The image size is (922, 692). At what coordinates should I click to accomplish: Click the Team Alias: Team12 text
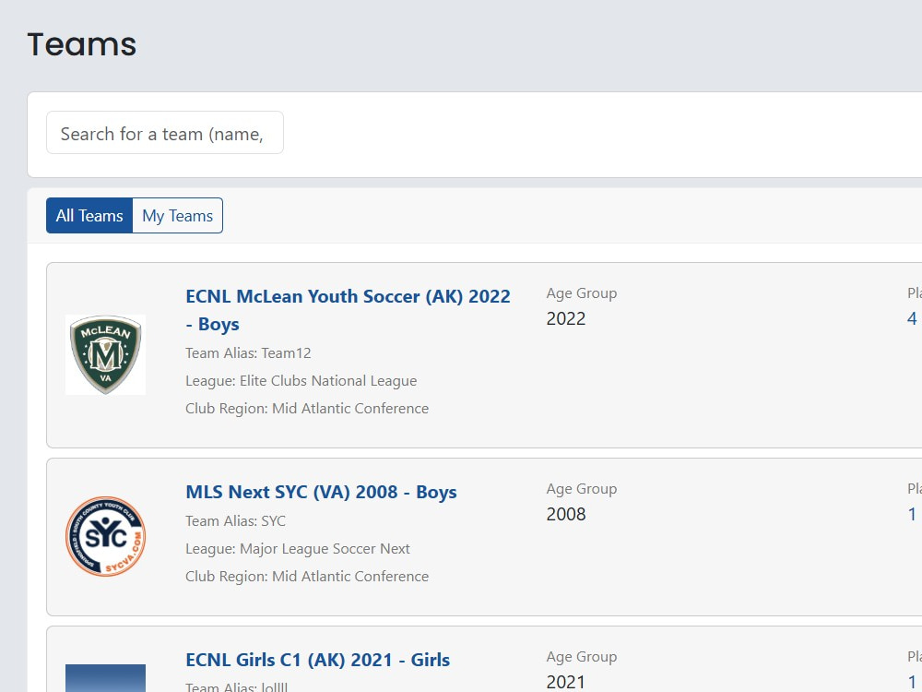(248, 353)
